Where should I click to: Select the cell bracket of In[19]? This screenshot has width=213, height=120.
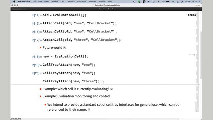point(197,65)
